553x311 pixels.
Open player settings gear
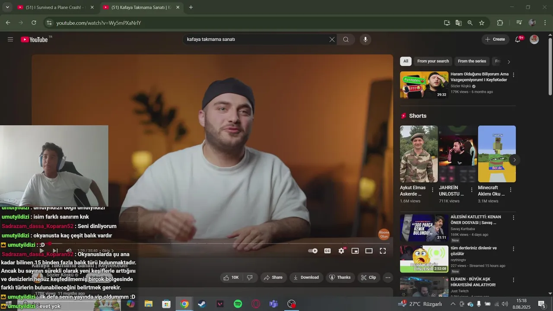pos(341,251)
